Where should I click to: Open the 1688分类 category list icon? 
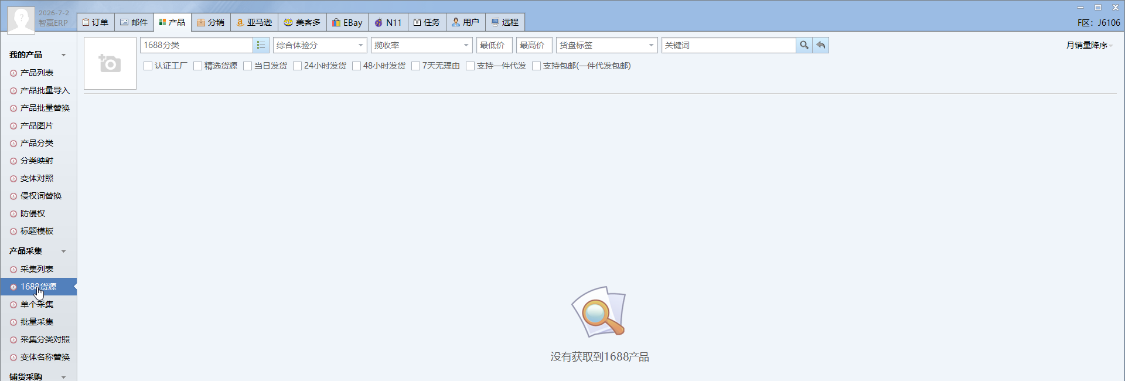(261, 45)
